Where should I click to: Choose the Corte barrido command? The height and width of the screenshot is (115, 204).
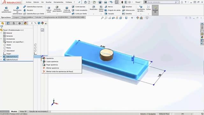[79, 7]
